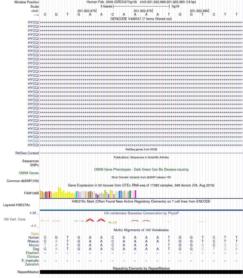
Task: Click the RefSeq Curated track label
Action: 27,153
